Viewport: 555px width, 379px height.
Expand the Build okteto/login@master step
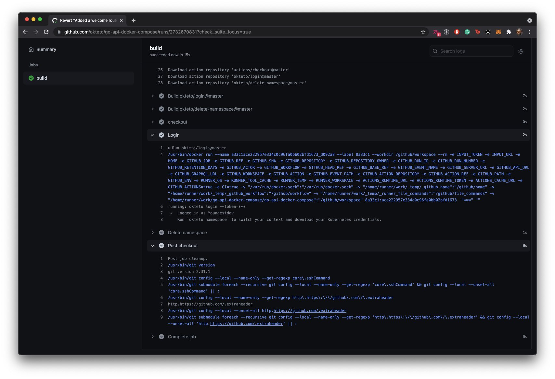152,96
